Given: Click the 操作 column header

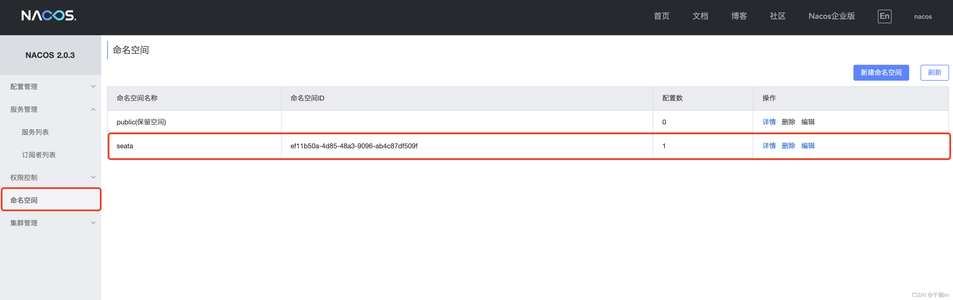Looking at the screenshot, I should pos(851,98).
